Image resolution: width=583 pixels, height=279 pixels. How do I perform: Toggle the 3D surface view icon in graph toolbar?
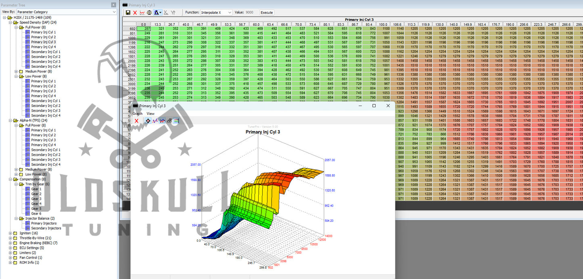pyautogui.click(x=169, y=121)
